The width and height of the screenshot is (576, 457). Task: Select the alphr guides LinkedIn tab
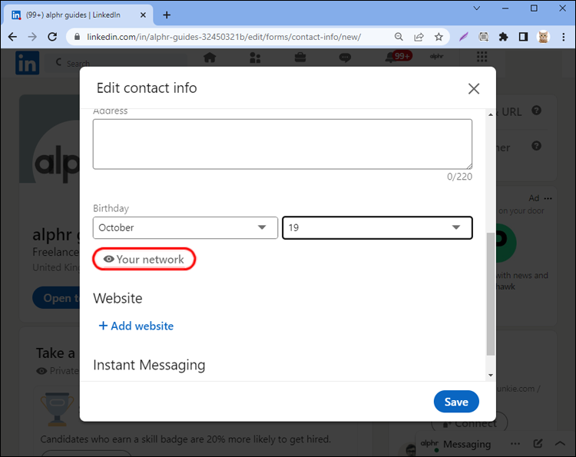[x=73, y=15]
